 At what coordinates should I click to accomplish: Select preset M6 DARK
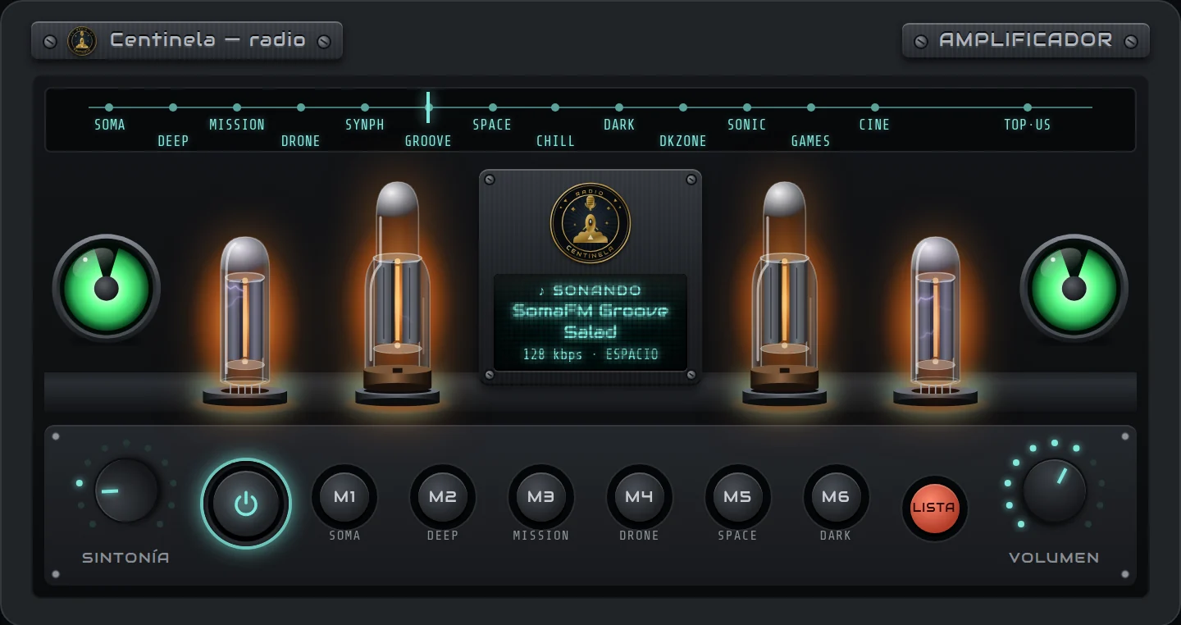[837, 497]
